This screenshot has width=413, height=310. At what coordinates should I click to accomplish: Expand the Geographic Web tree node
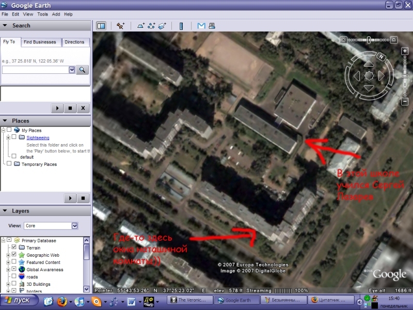[8, 255]
